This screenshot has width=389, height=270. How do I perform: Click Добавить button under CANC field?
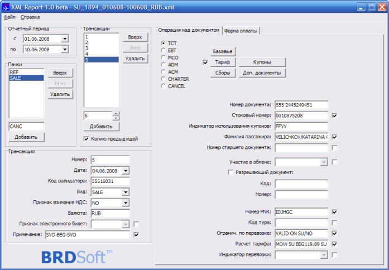pos(26,137)
